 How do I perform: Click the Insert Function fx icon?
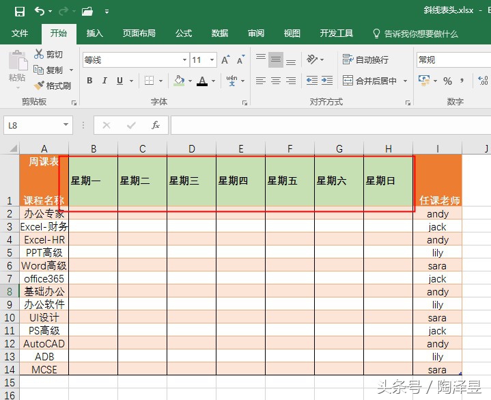click(x=156, y=125)
